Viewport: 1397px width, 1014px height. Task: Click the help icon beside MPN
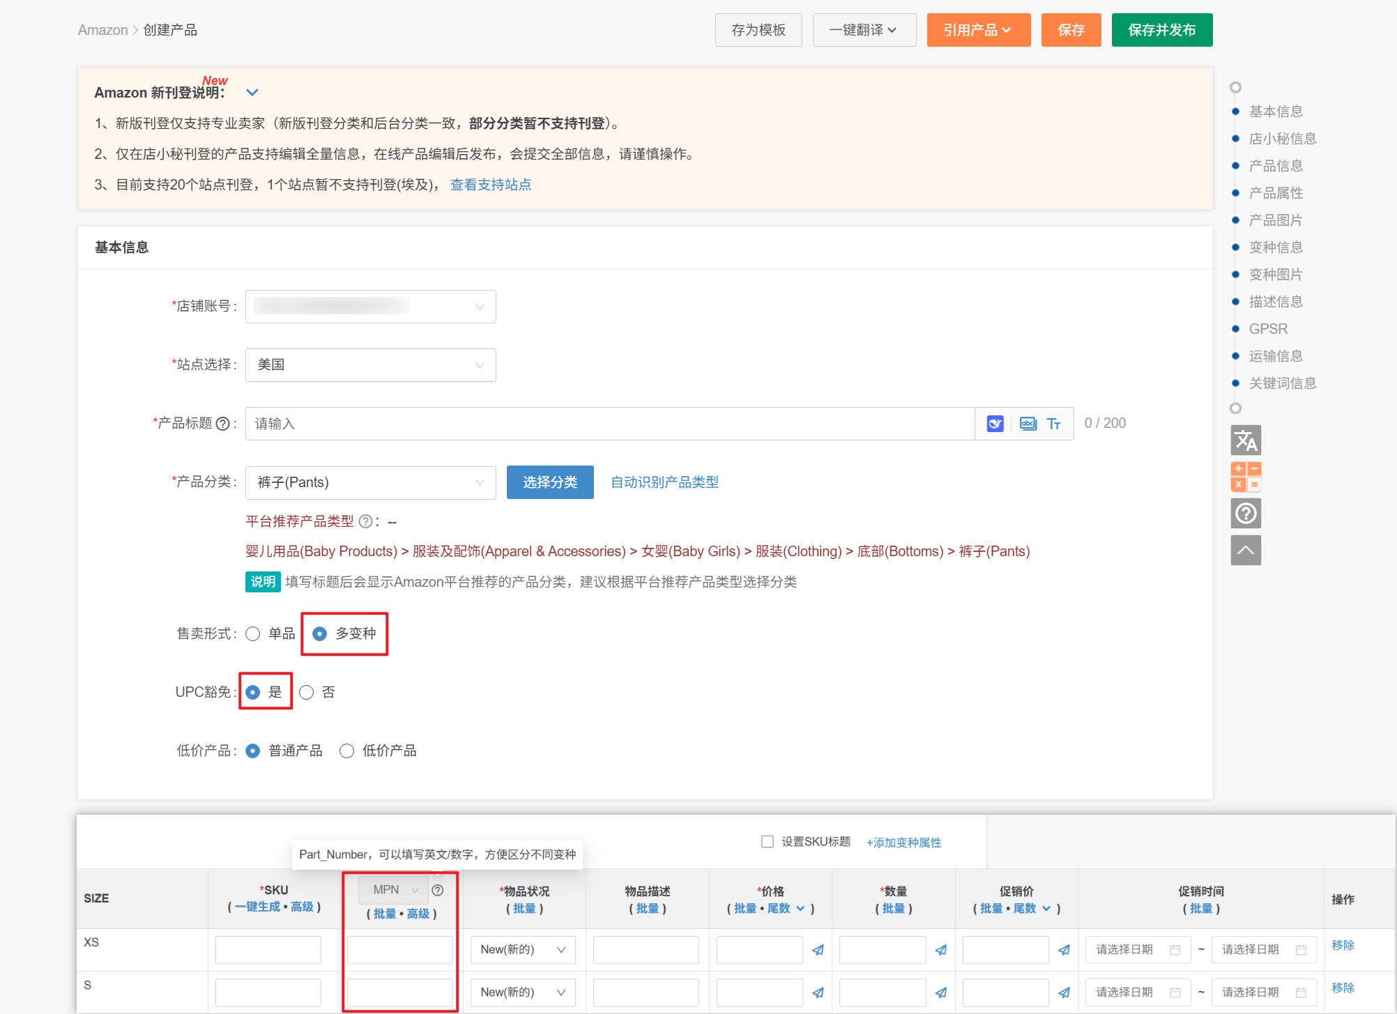438,890
